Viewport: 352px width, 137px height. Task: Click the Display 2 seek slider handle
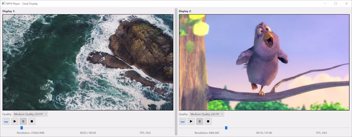[226, 128]
